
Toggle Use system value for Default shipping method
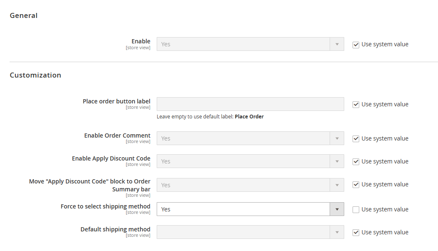tap(356, 233)
